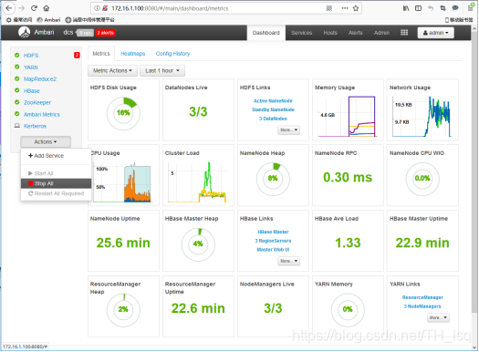Click HDFS green status icon
This screenshot has height=352, width=479.
coord(17,56)
